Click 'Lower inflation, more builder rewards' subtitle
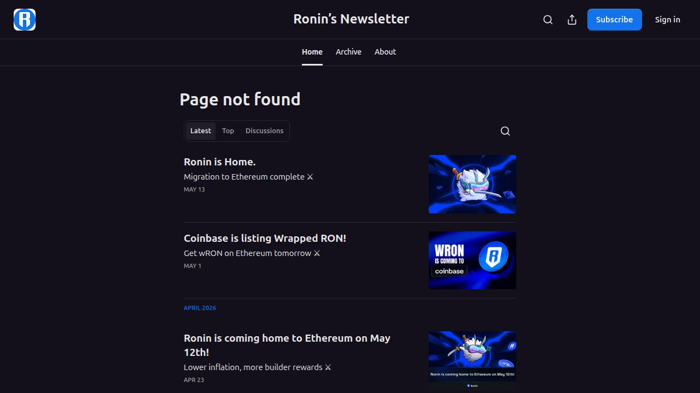 258,367
